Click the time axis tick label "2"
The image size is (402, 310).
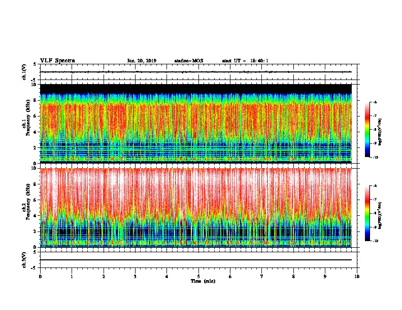(x=104, y=276)
